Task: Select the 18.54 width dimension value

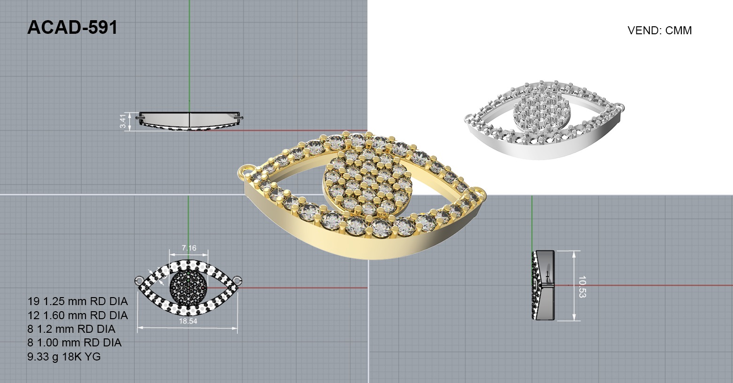Action: click(188, 322)
